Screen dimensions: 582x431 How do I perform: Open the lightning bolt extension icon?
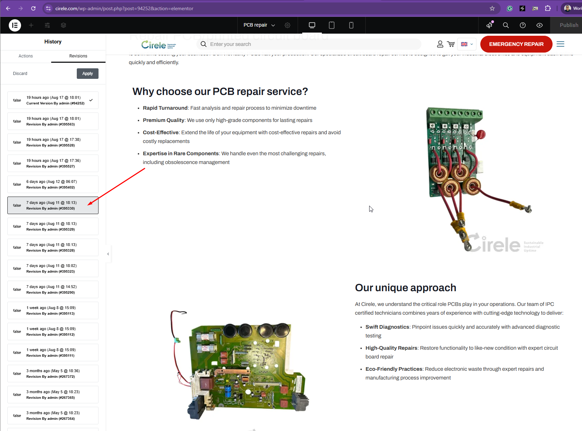(x=522, y=8)
